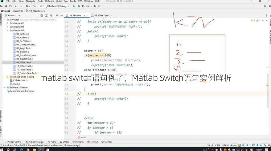Screen dimensions: 271x151
Task: Open the VCS menu
Action: click(x=80, y=1)
